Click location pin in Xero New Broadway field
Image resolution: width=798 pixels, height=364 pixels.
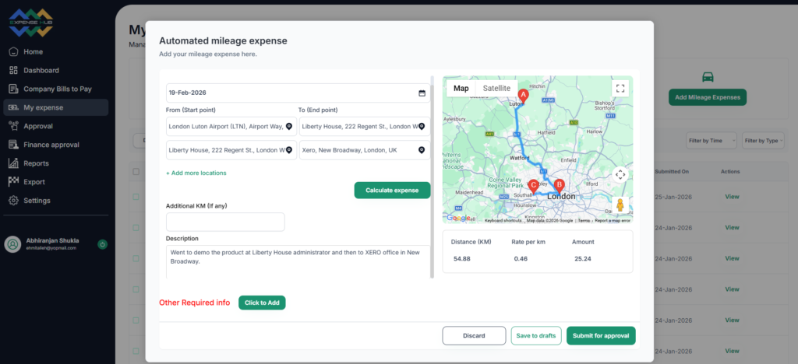pyautogui.click(x=422, y=150)
